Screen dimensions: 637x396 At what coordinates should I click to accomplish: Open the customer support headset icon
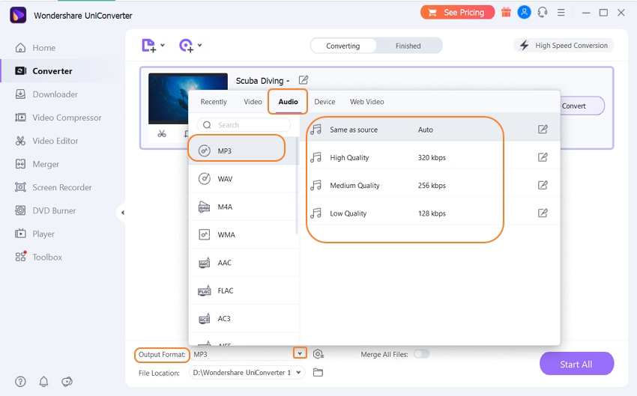543,13
